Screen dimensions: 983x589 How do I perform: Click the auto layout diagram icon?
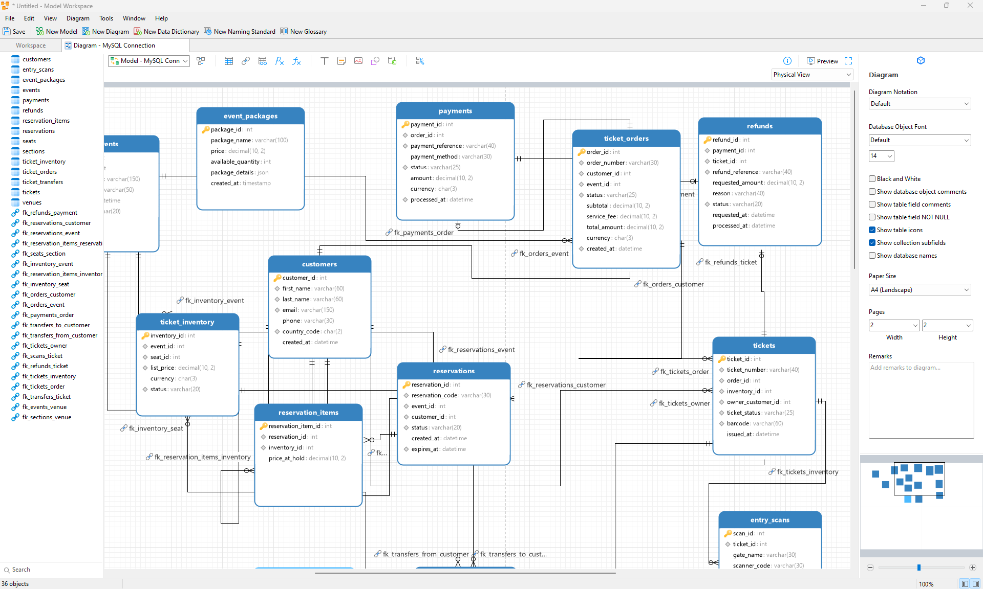pos(201,61)
